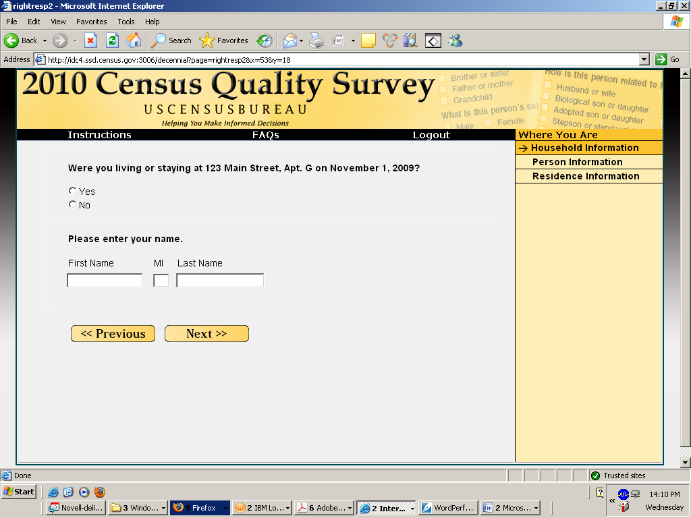Viewport: 691px width, 518px height.
Task: Click the << Previous button
Action: point(113,334)
